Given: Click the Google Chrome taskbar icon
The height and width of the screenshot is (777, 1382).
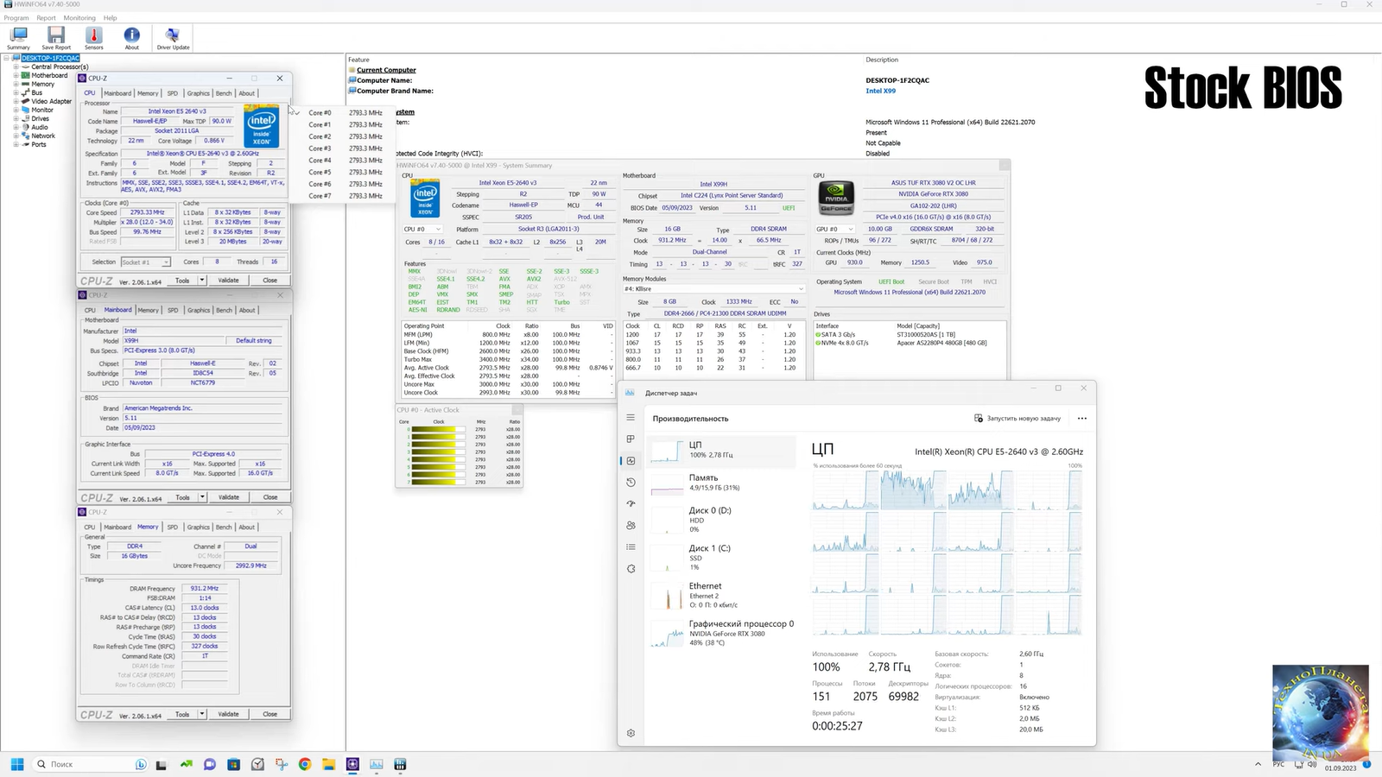Looking at the screenshot, I should click(304, 764).
